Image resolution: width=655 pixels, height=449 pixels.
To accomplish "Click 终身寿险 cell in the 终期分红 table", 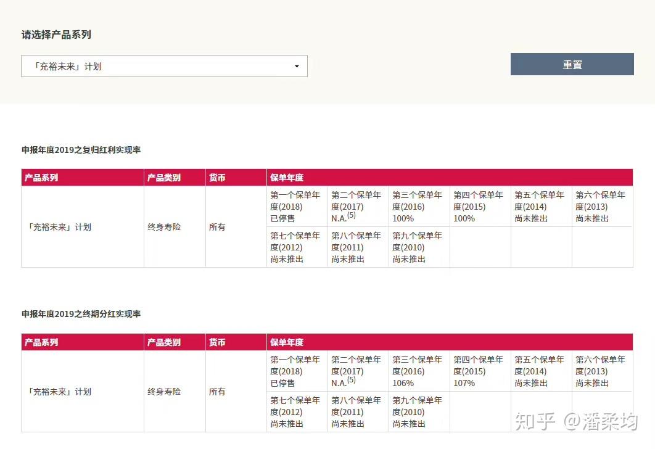I will point(175,392).
